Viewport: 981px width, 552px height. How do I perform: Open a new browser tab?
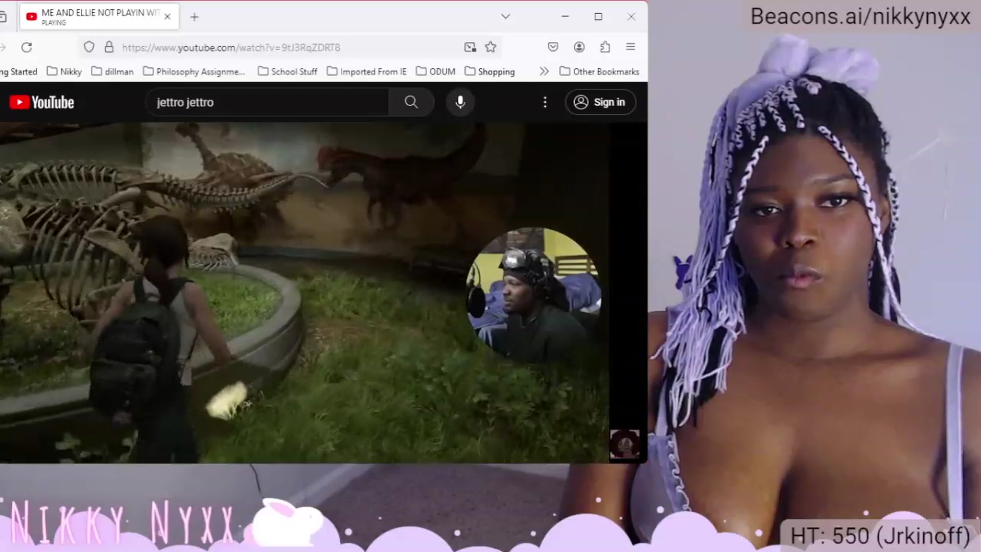pos(194,17)
